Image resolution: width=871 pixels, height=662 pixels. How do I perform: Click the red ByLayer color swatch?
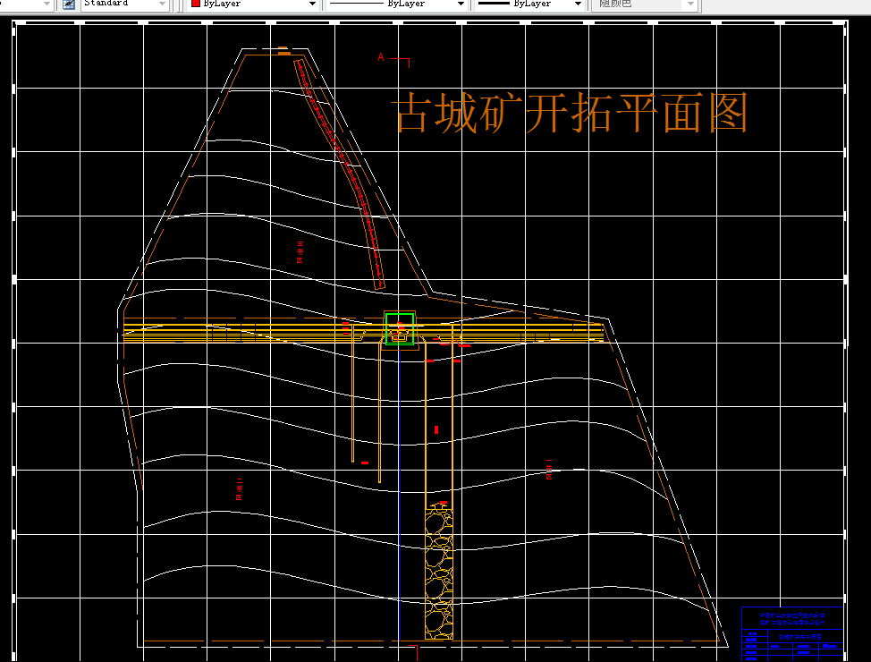pyautogui.click(x=194, y=4)
